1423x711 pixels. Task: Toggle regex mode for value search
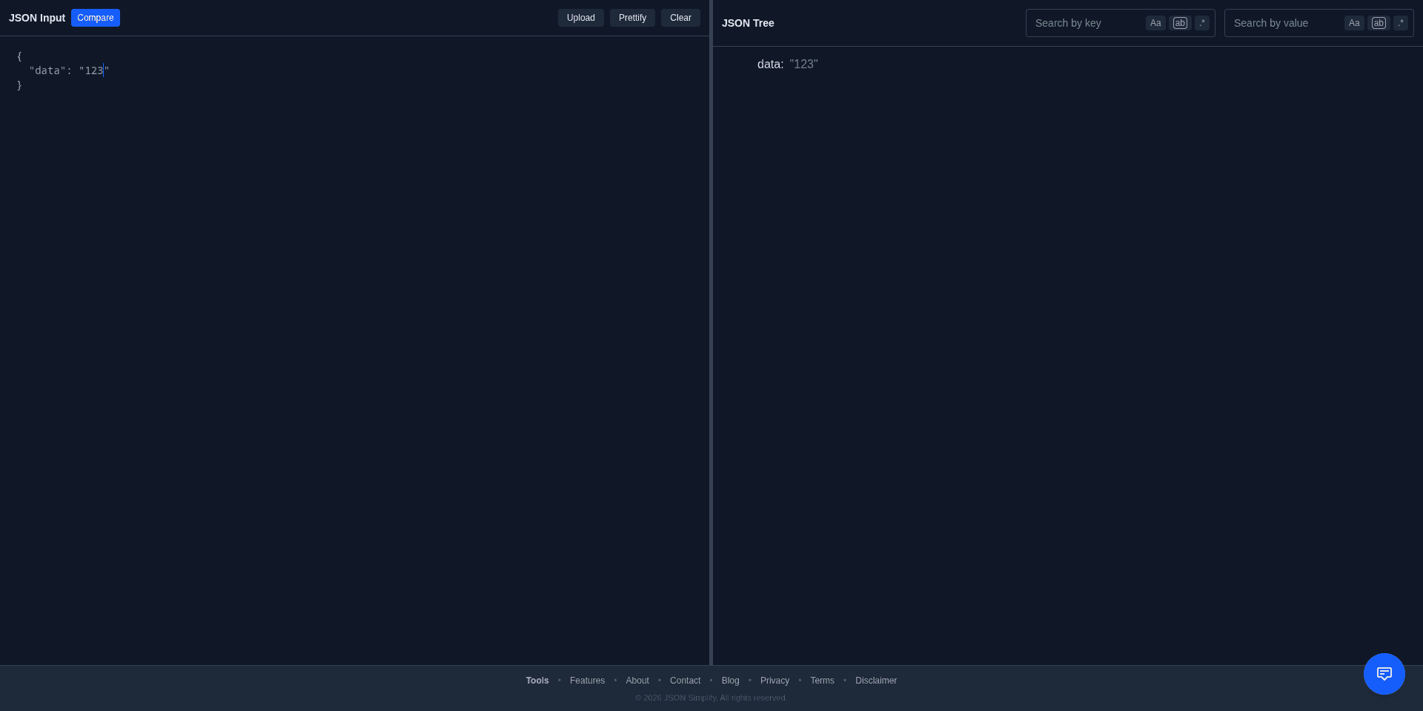1401,23
